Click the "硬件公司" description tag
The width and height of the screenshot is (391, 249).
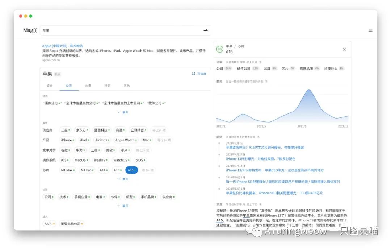(52, 103)
